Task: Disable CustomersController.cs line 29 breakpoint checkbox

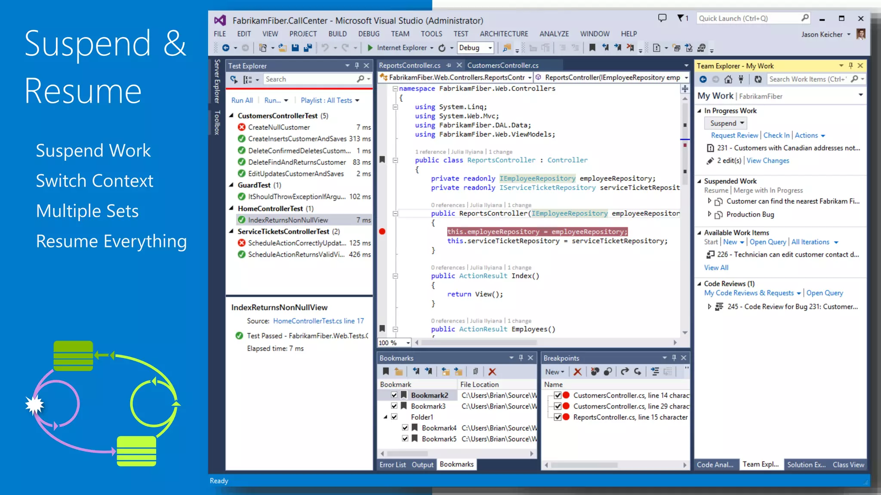Action: click(x=558, y=406)
